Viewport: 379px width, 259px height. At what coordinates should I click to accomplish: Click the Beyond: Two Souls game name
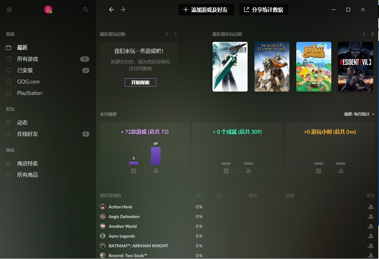click(128, 255)
